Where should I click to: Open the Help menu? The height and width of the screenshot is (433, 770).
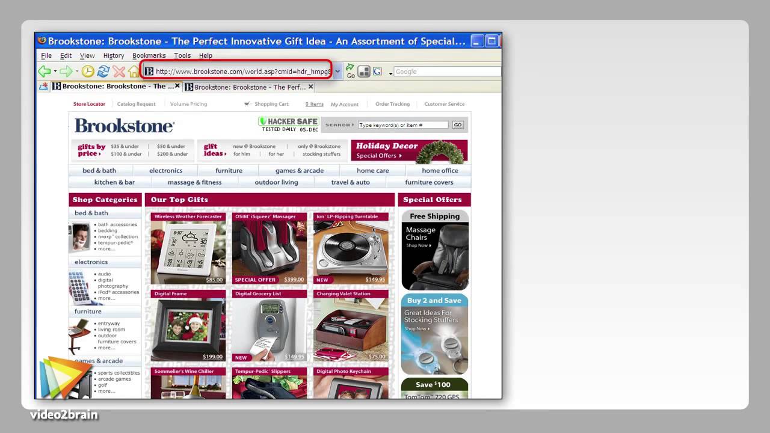point(206,55)
